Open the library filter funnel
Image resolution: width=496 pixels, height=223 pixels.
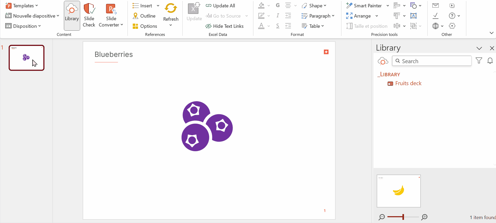coord(479,61)
